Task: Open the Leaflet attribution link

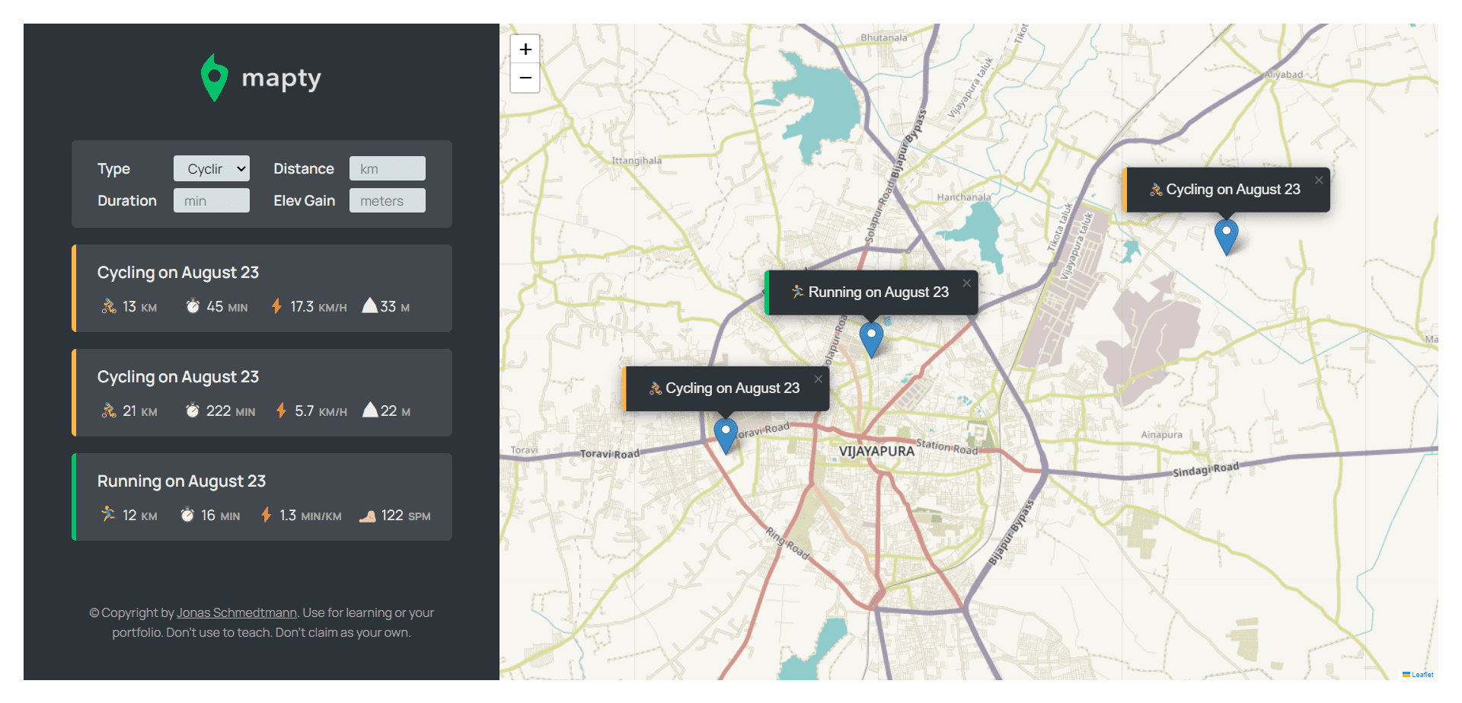Action: (x=1421, y=674)
